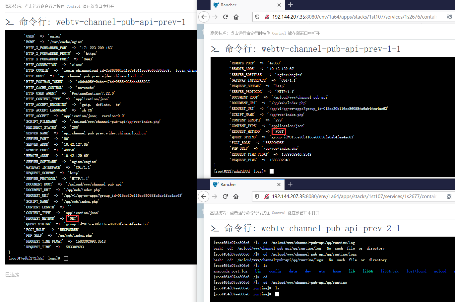Click the 'SCRIPT_FILENAME' line in left terminal
The image size is (455, 302).
pos(92,121)
